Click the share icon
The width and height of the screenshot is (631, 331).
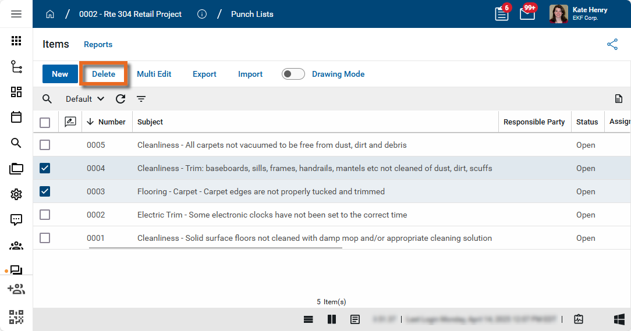pos(612,44)
